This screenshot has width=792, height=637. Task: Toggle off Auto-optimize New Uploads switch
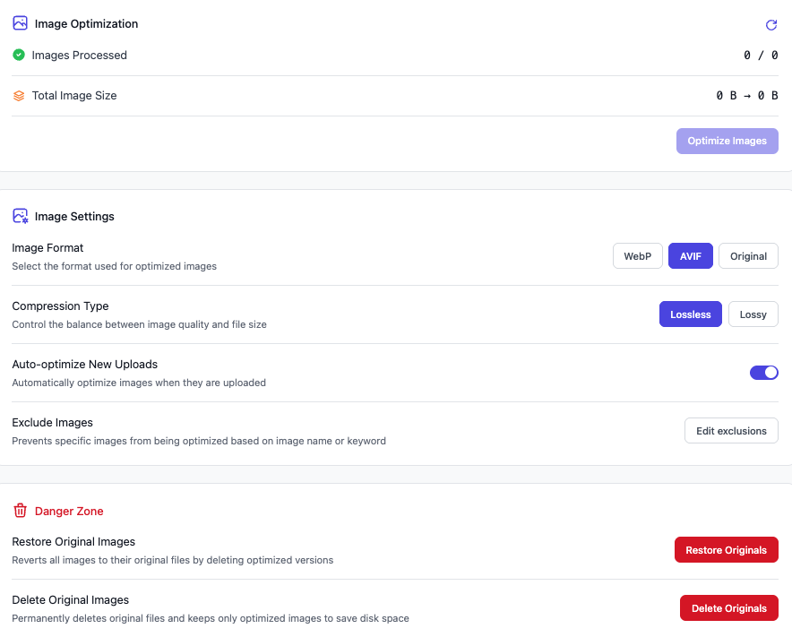pos(763,373)
